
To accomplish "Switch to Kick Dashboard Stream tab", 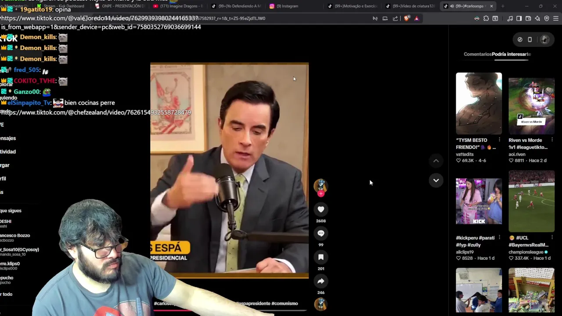I will pyautogui.click(x=61, y=6).
